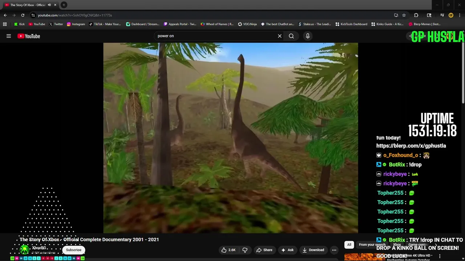Click the video title text

point(89,240)
